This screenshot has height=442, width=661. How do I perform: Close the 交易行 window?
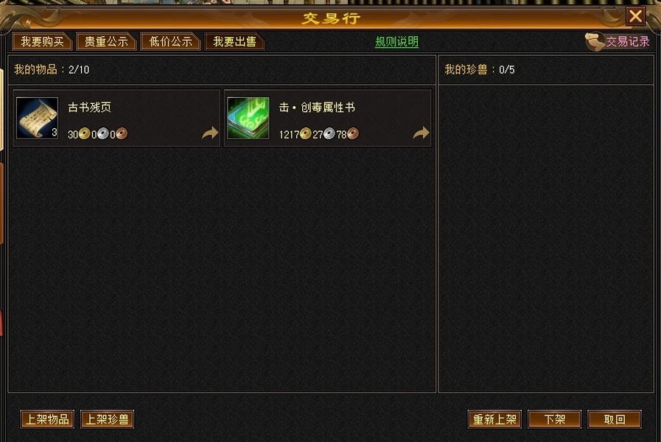(x=635, y=16)
